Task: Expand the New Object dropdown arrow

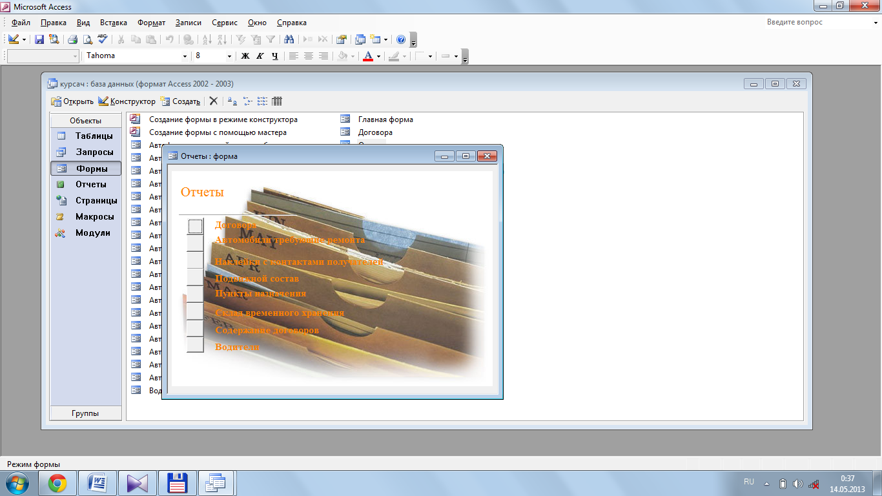Action: [385, 39]
